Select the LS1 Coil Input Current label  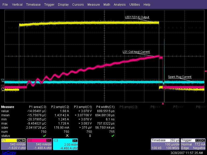(x=136, y=52)
